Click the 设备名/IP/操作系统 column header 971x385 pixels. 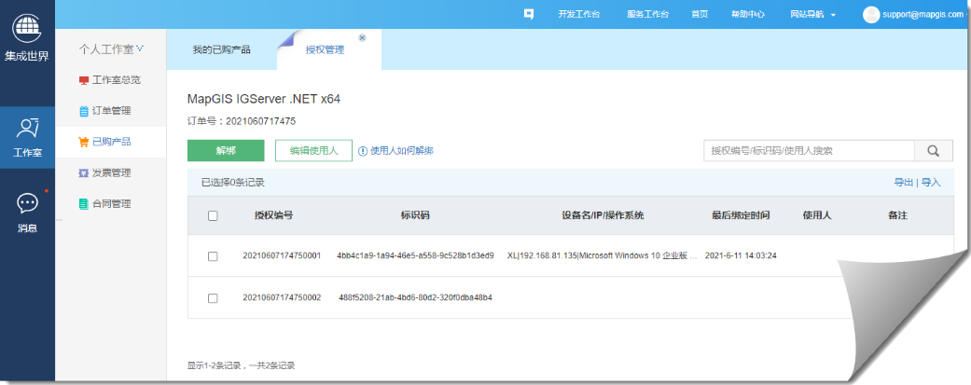[603, 215]
